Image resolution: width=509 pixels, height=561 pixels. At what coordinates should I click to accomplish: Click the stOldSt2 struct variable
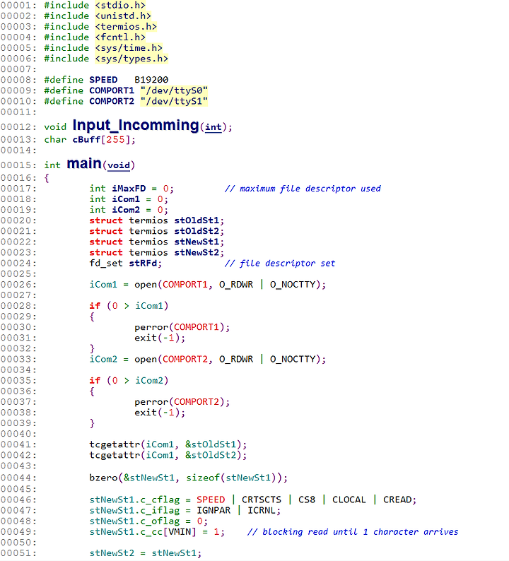197,231
